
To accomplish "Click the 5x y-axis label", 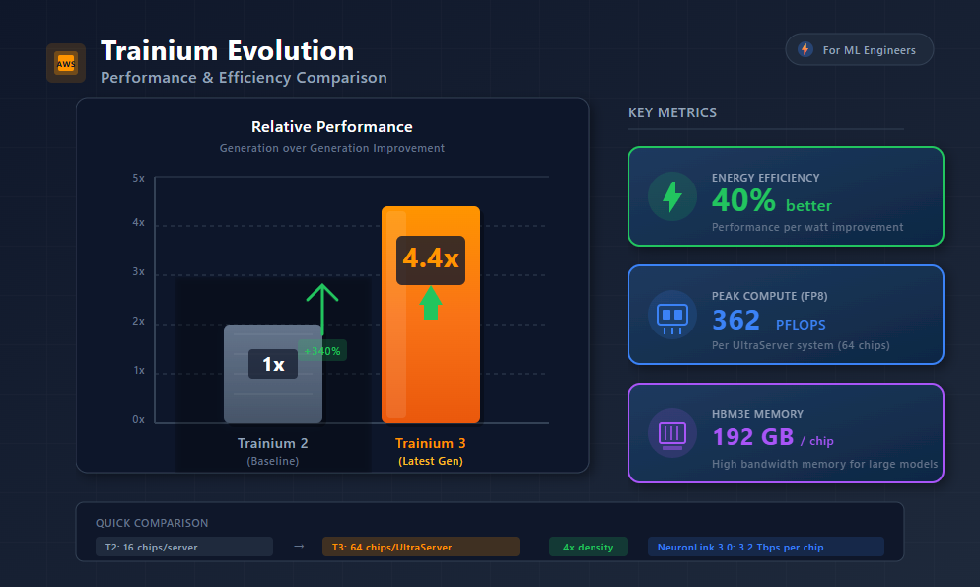I will point(139,179).
